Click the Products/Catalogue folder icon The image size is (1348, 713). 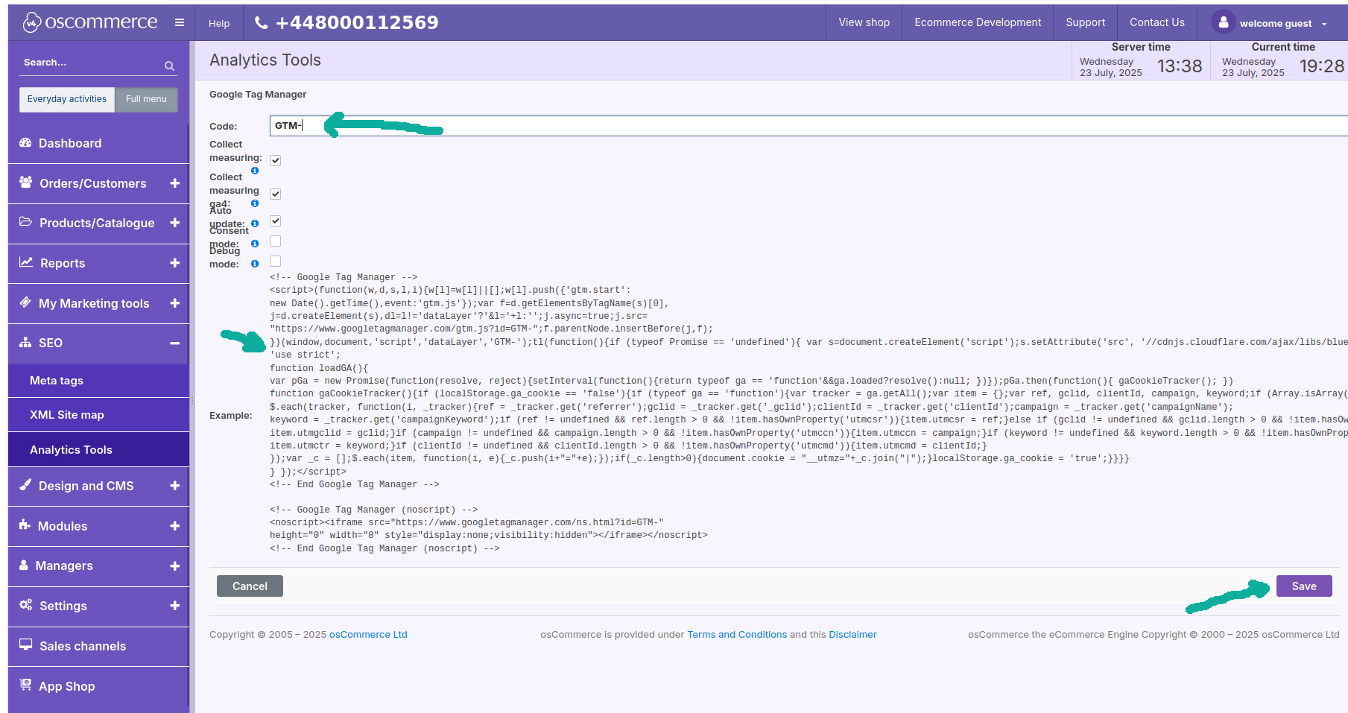[x=26, y=222]
